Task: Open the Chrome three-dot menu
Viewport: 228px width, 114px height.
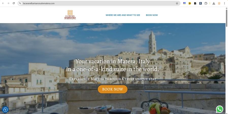Action: click(x=224, y=3)
